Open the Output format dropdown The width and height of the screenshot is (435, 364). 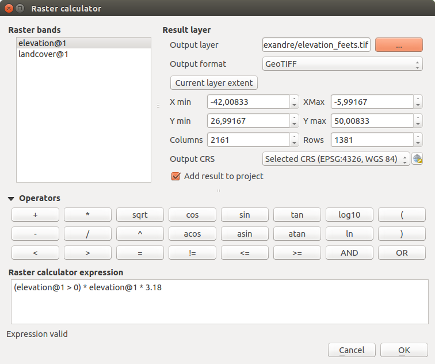[342, 64]
